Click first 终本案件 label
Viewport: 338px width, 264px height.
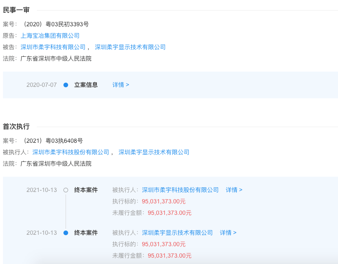pos(86,190)
